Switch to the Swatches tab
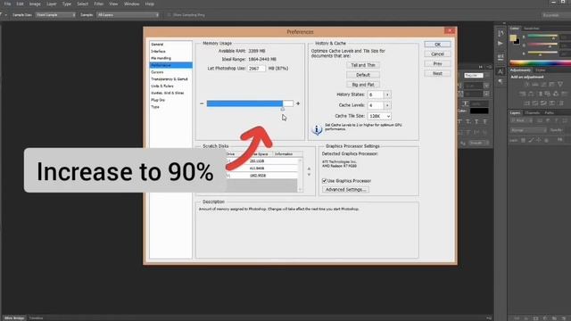The width and height of the screenshot is (571, 321). (x=532, y=29)
